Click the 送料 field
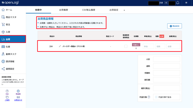This screenshot has width=193, height=108. coord(166,66)
